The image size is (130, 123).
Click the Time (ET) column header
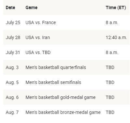(x=116, y=7)
